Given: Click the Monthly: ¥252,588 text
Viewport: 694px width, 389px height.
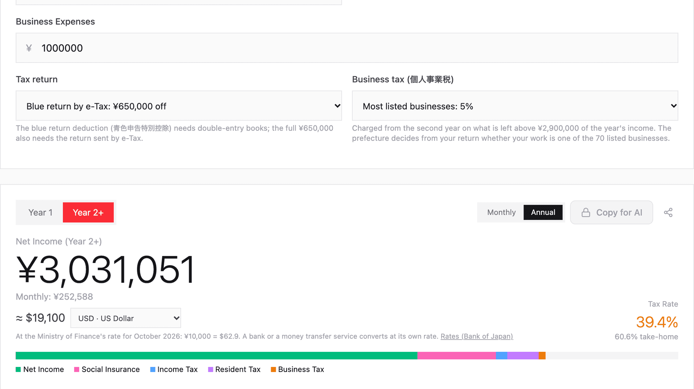Looking at the screenshot, I should pyautogui.click(x=54, y=297).
